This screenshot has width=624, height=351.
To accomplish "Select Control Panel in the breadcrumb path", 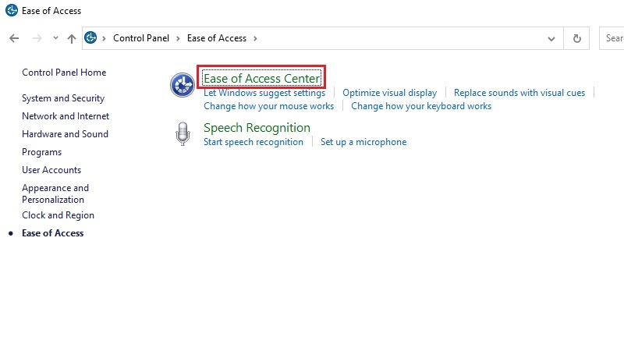I will [x=141, y=38].
